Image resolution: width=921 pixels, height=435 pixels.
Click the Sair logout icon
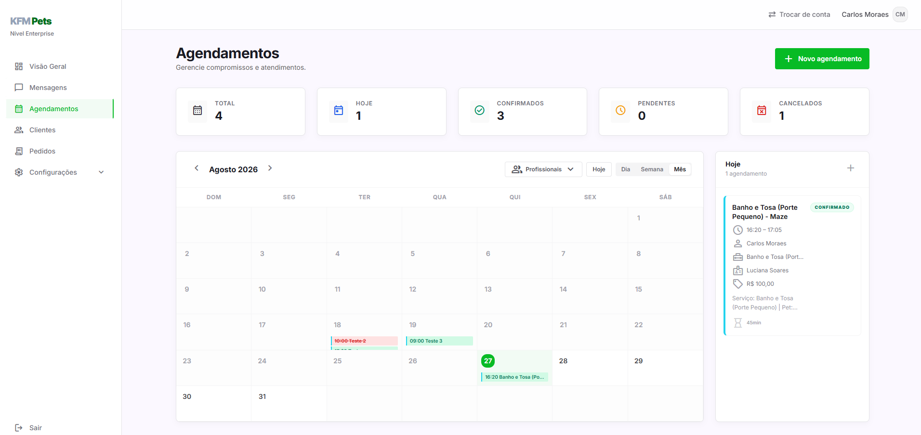[19, 428]
